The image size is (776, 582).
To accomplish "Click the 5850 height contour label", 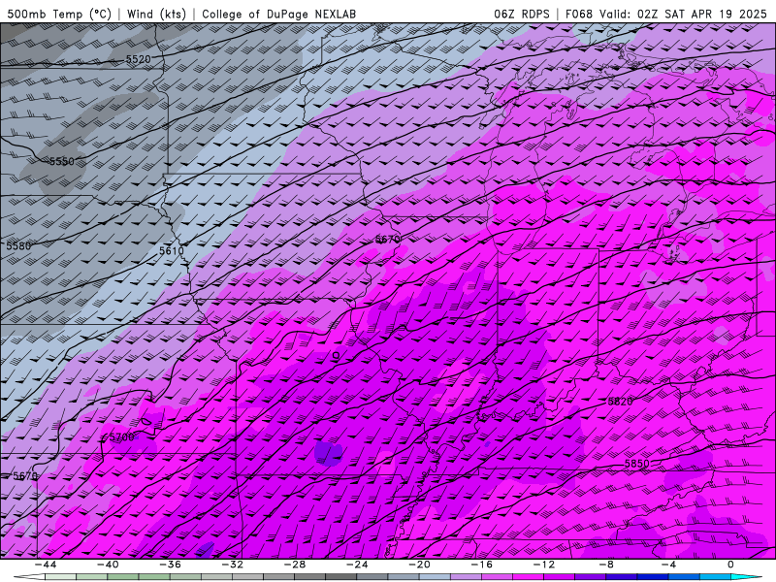I will point(637,464).
